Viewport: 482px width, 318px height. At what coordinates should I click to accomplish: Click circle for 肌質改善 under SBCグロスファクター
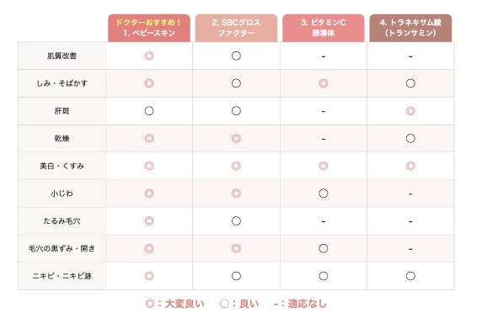coord(236,56)
